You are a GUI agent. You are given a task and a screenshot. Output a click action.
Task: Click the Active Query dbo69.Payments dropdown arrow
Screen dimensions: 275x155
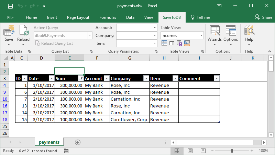pos(90,36)
